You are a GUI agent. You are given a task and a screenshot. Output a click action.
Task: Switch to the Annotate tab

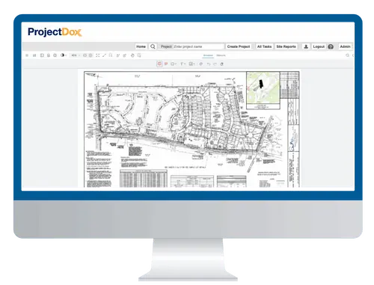(x=208, y=55)
